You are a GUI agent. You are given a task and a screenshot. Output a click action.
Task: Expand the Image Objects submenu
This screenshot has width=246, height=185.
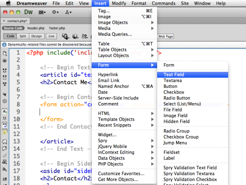coord(124,22)
